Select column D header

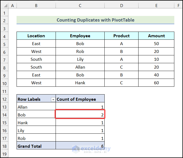[x=121, y=5]
